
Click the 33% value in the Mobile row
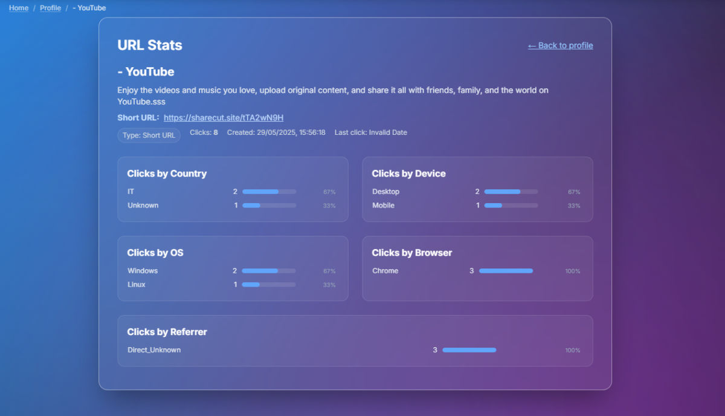(x=574, y=206)
